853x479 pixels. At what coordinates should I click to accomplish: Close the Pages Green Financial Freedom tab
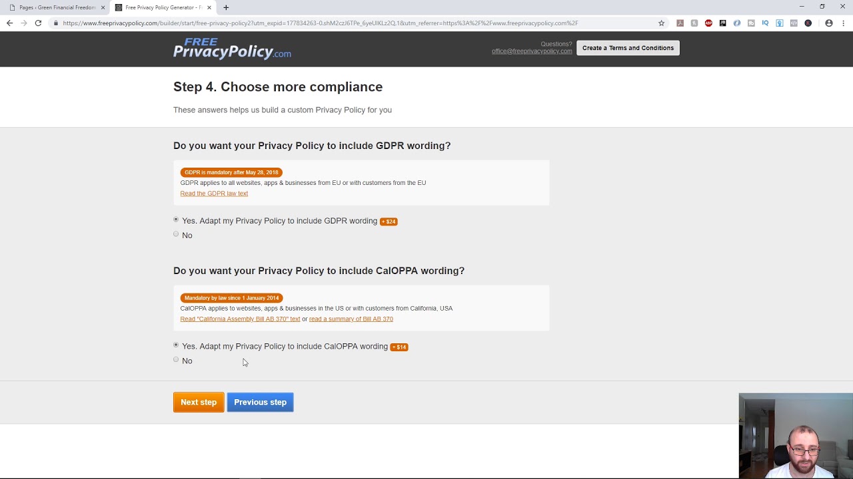103,7
